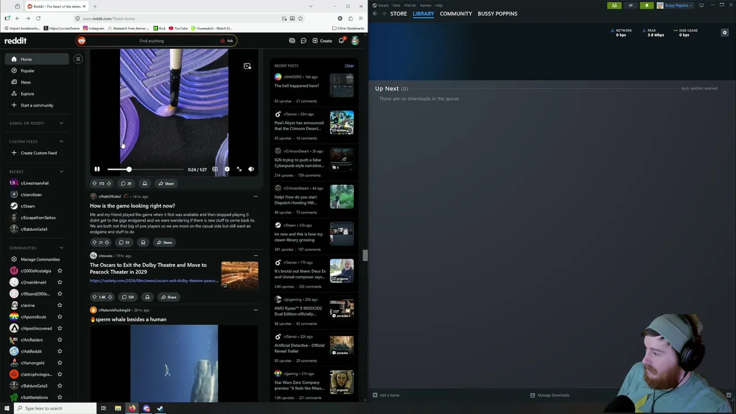Star r/AskReddit as favorite
The image size is (736, 414).
pos(59,351)
